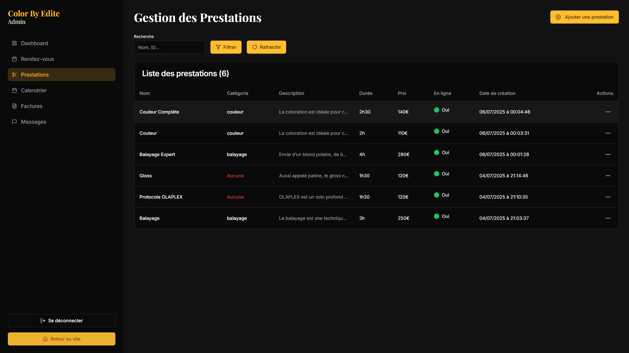This screenshot has width=629, height=353.
Task: Open actions dropdown for the Balayage row
Action: pos(608,218)
